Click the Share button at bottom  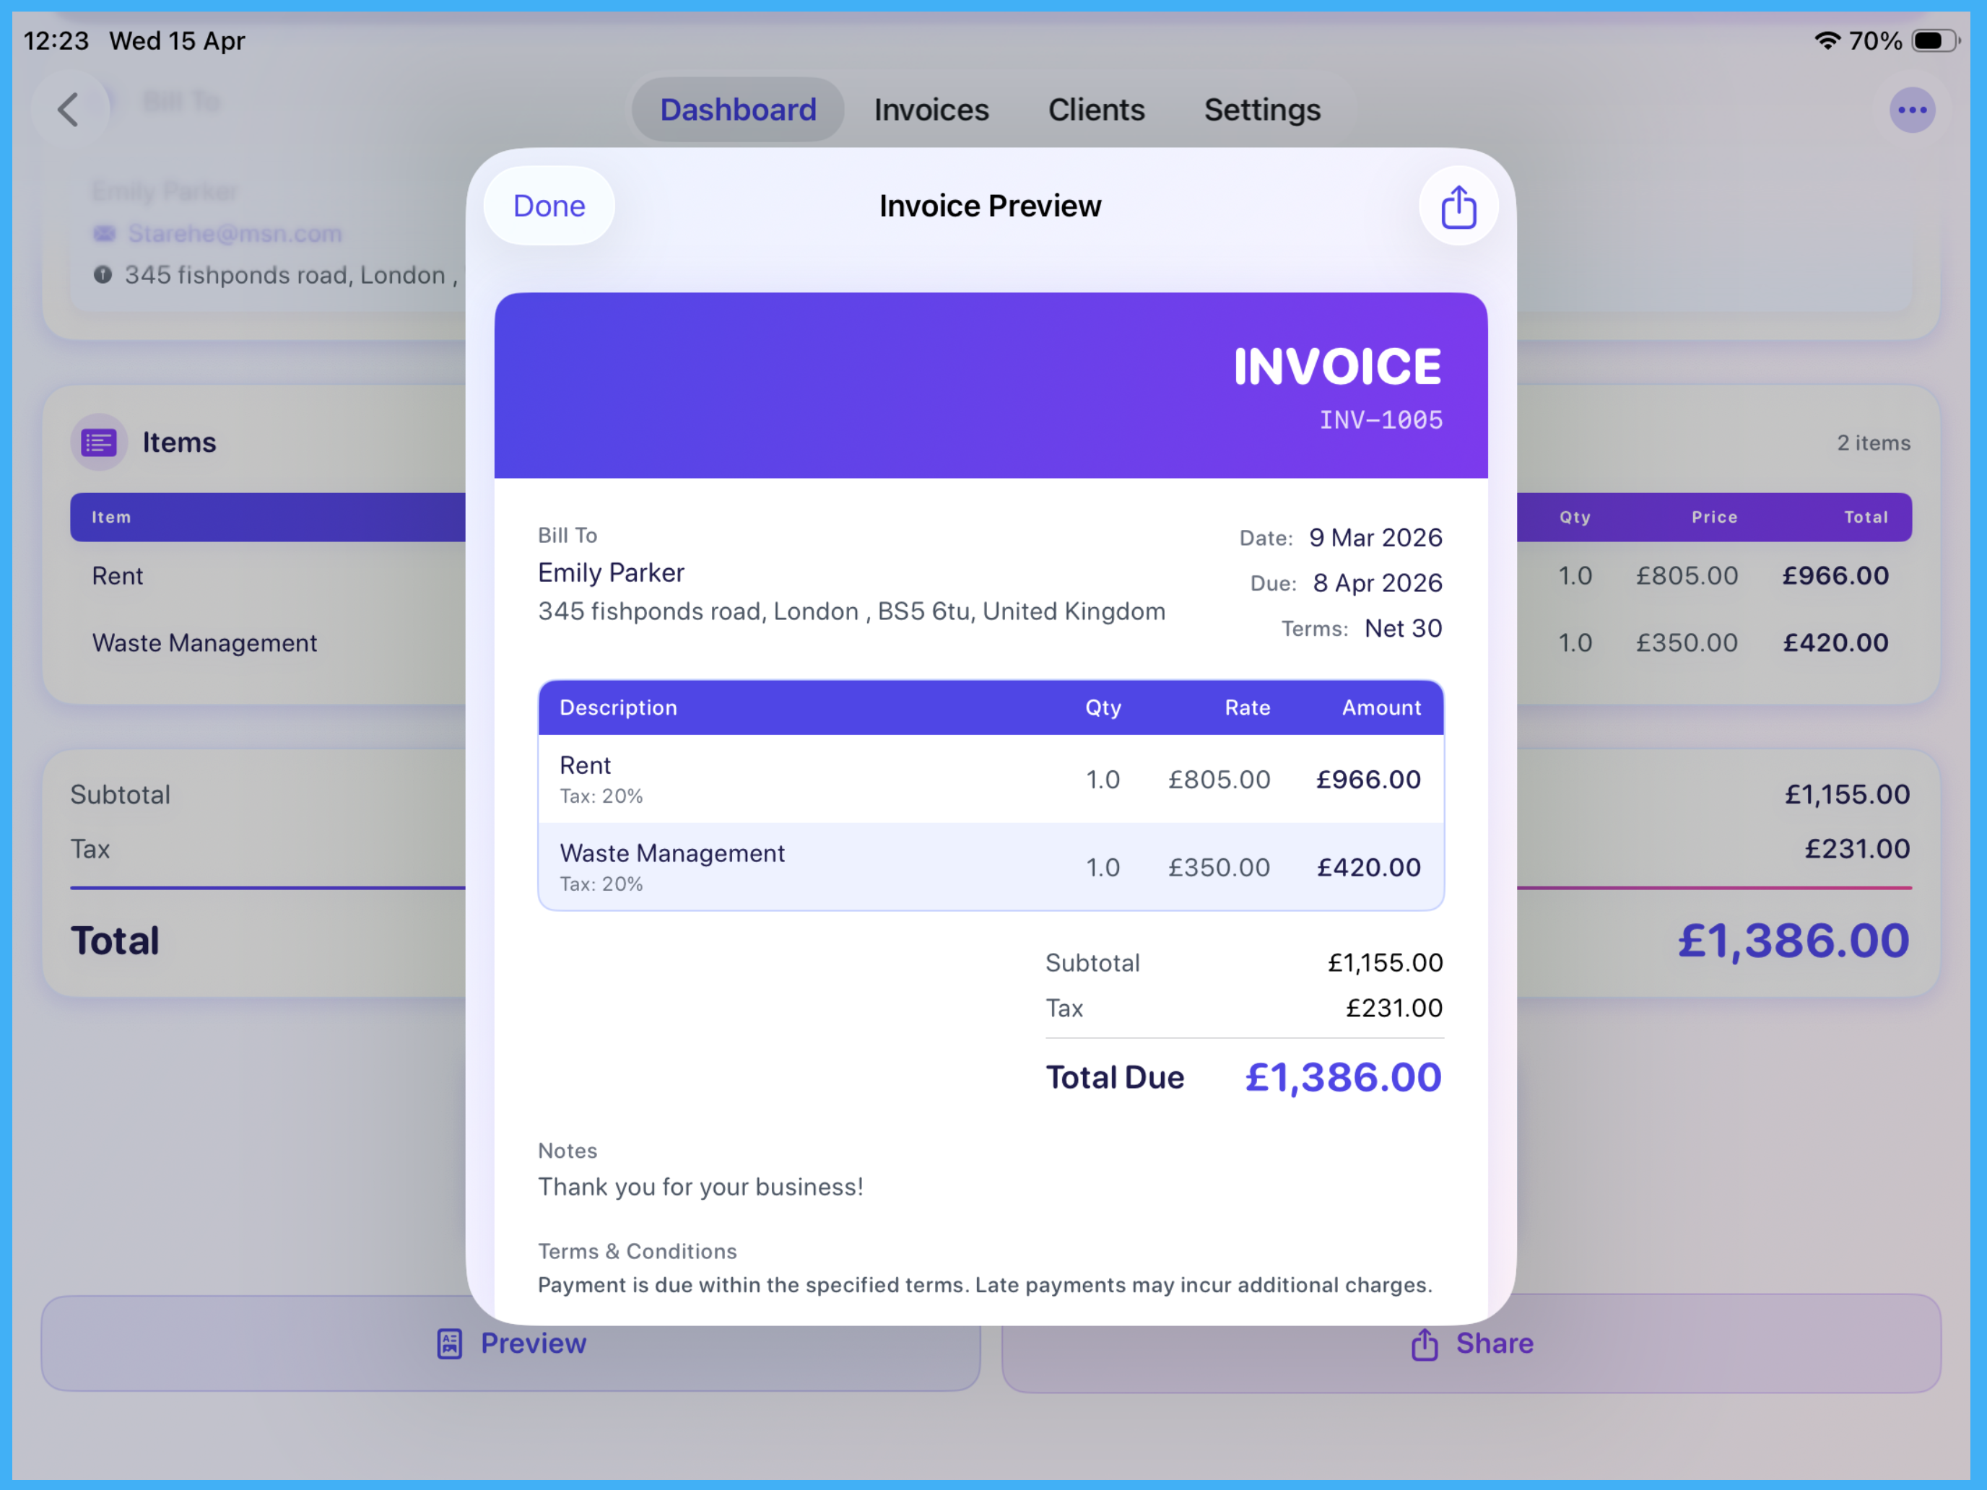(1471, 1343)
